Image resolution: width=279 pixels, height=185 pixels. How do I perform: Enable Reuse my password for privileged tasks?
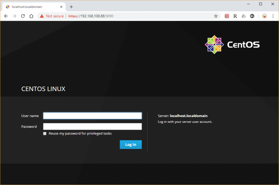pyautogui.click(x=45, y=134)
